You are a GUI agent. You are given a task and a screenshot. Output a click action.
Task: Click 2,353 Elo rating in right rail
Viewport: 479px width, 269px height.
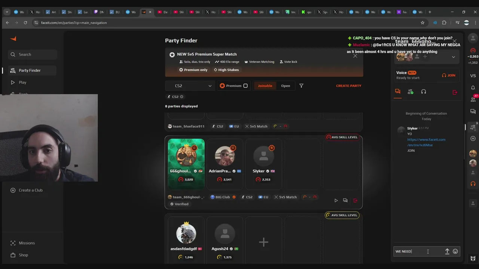pos(473,57)
